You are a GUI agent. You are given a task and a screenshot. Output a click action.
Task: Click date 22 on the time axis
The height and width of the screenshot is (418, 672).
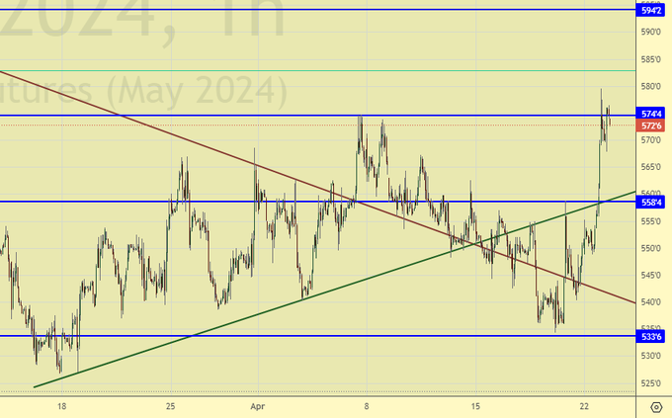(583, 406)
